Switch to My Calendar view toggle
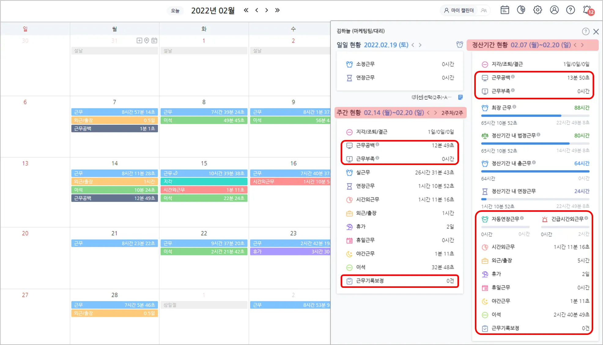Image resolution: width=603 pixels, height=345 pixels. (459, 10)
